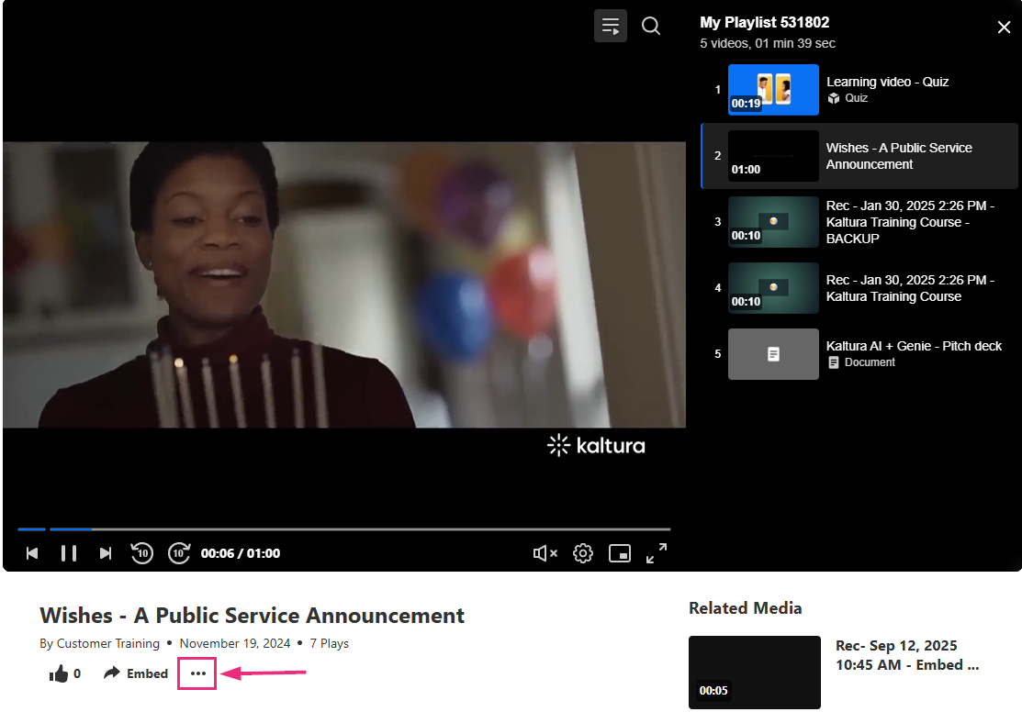The width and height of the screenshot is (1022, 723).
Task: Select Wishes - A Public Service Announcement item
Action: tap(859, 156)
